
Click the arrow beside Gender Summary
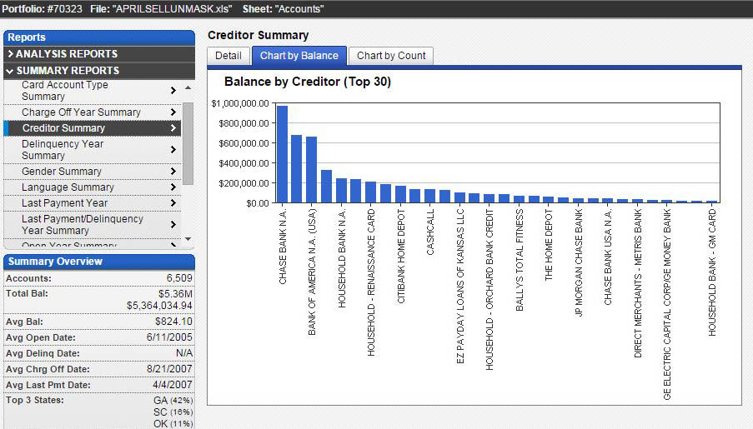tap(173, 172)
